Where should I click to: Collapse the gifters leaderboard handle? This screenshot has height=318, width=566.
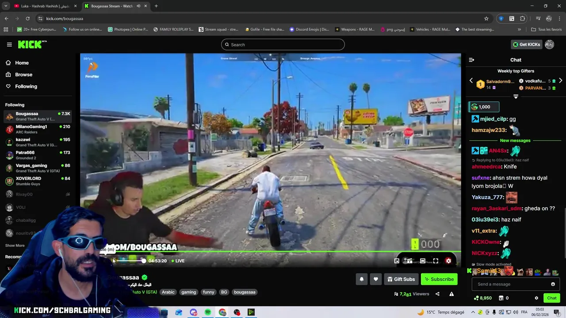click(x=516, y=96)
